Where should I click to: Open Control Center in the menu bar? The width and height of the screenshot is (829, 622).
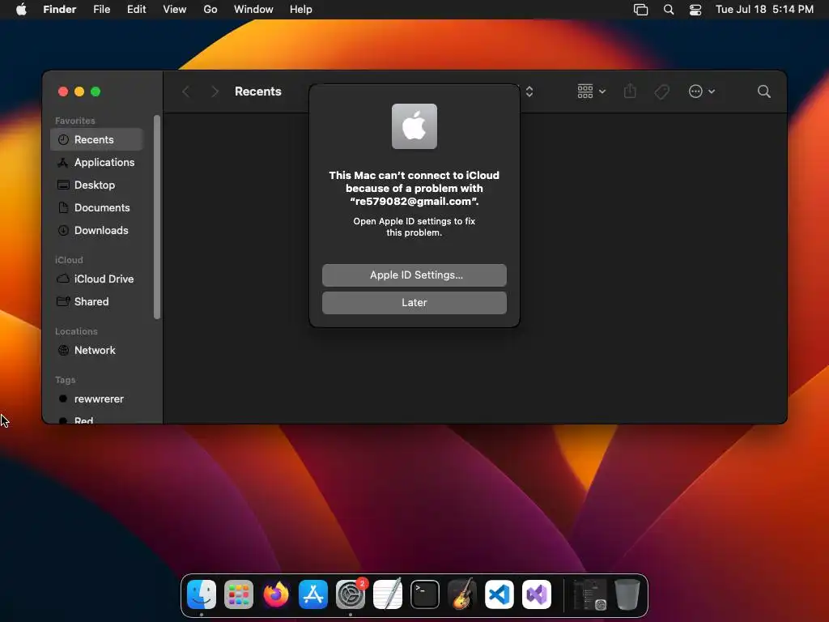[x=695, y=10]
